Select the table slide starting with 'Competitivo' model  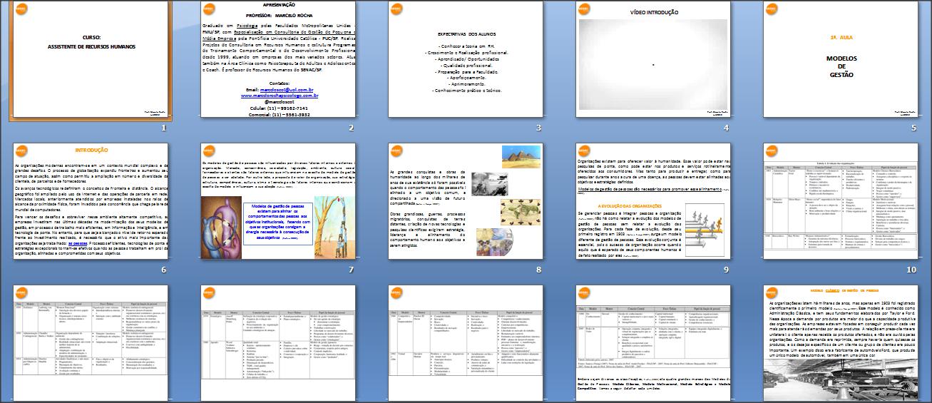[466, 344]
